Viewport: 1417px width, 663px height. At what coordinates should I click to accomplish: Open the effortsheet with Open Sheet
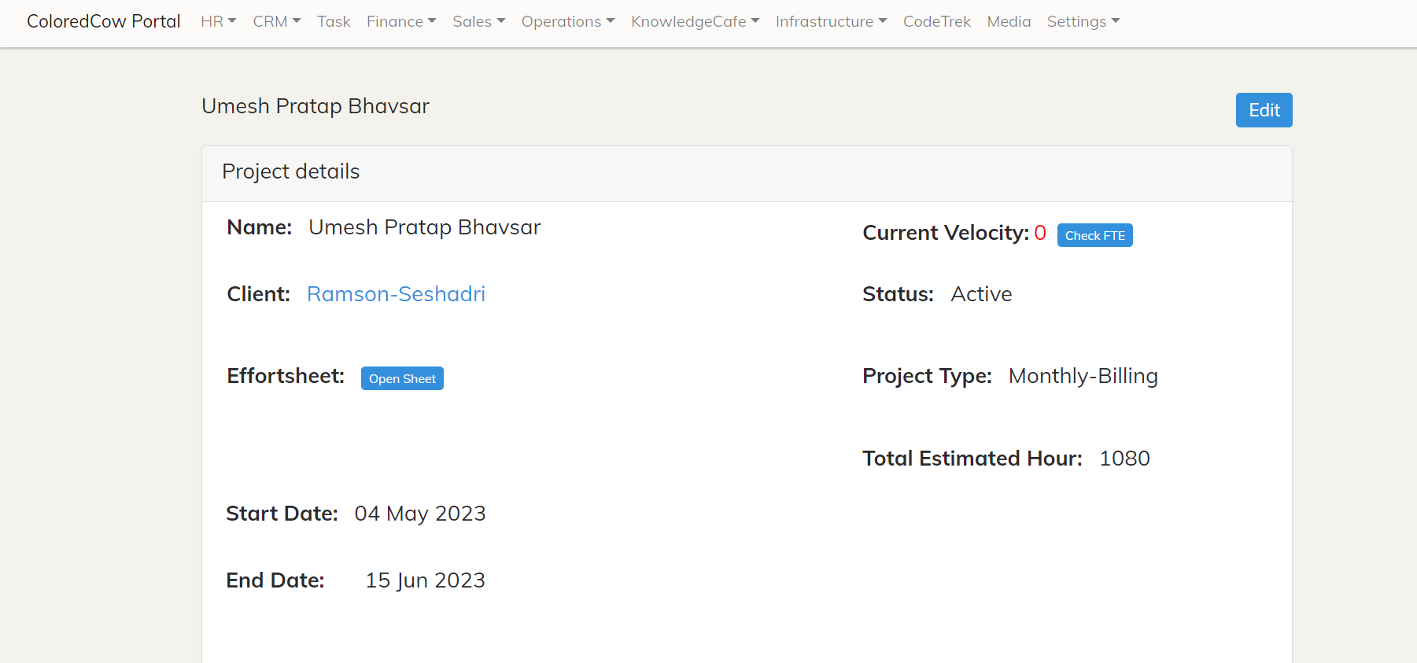(402, 378)
